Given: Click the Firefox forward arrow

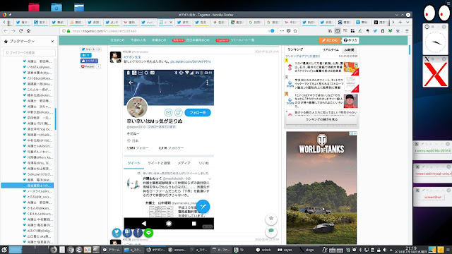Looking at the screenshot, I should (13, 31).
